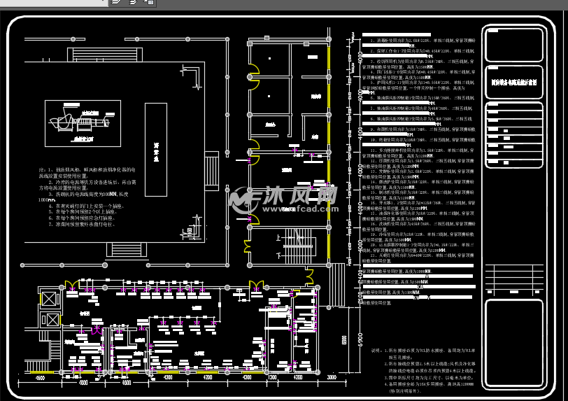Viewport: 568px width, 401px height.
Task: Click the leftmost layer tool icon in toolbar
Action: (x=117, y=3)
